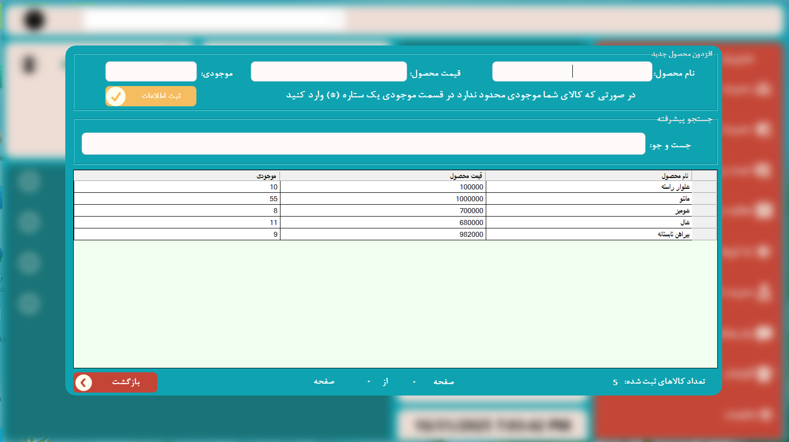Select the شلوار راسته product cell
Viewport: 789px width, 442px height.
589,187
